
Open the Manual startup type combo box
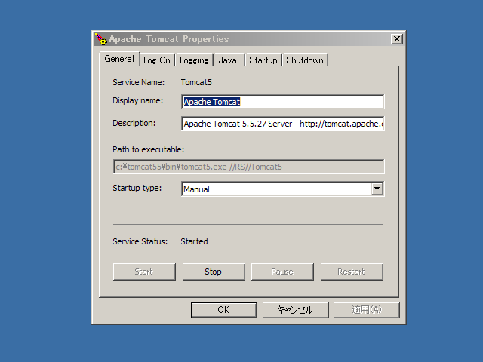[283, 189]
